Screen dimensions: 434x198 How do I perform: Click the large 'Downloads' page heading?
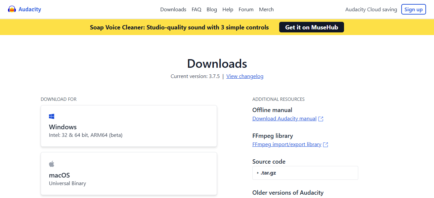[x=217, y=63]
